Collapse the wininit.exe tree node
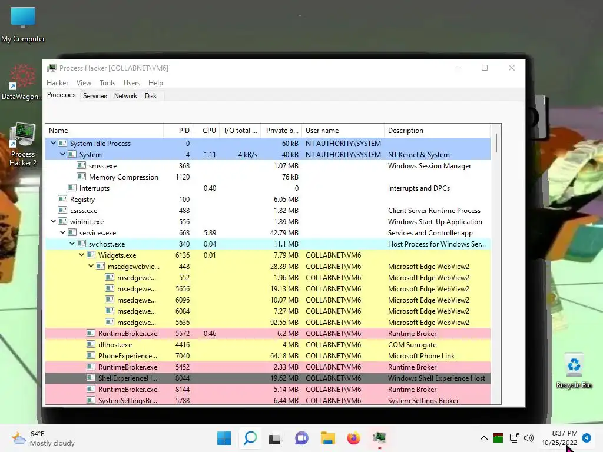The height and width of the screenshot is (452, 603). (x=53, y=221)
